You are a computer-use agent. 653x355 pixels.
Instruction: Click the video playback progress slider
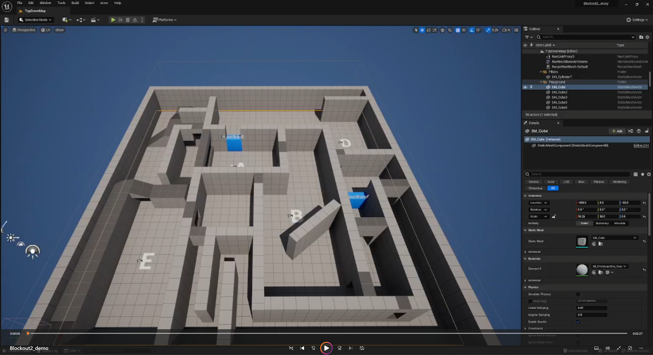(327, 334)
